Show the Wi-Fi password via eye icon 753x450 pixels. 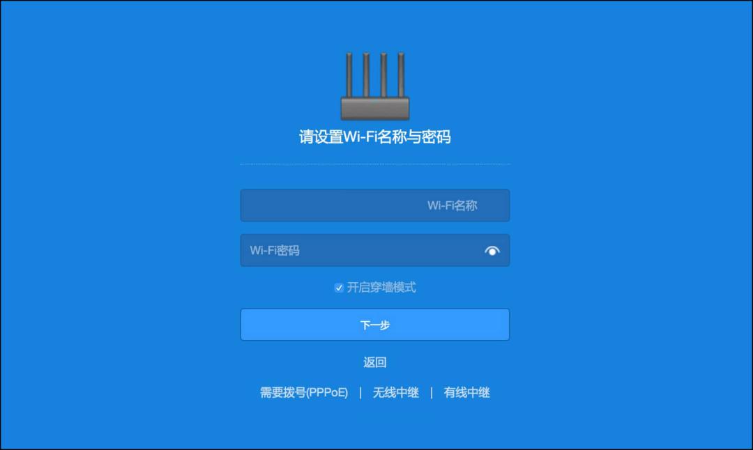click(x=492, y=251)
